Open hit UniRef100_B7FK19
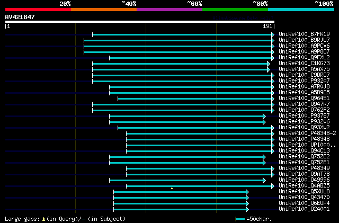 (304, 34)
